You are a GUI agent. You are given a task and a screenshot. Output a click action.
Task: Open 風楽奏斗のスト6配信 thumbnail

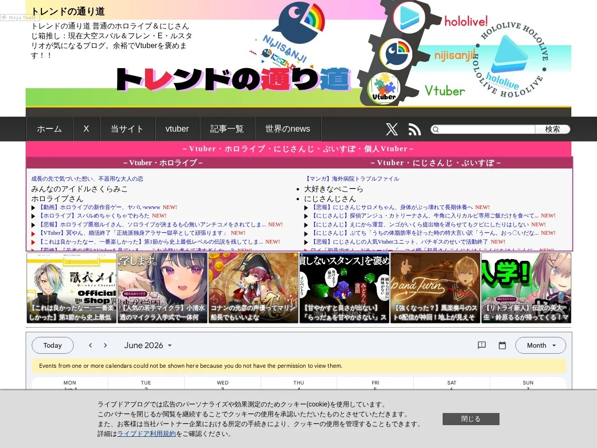pyautogui.click(x=435, y=288)
